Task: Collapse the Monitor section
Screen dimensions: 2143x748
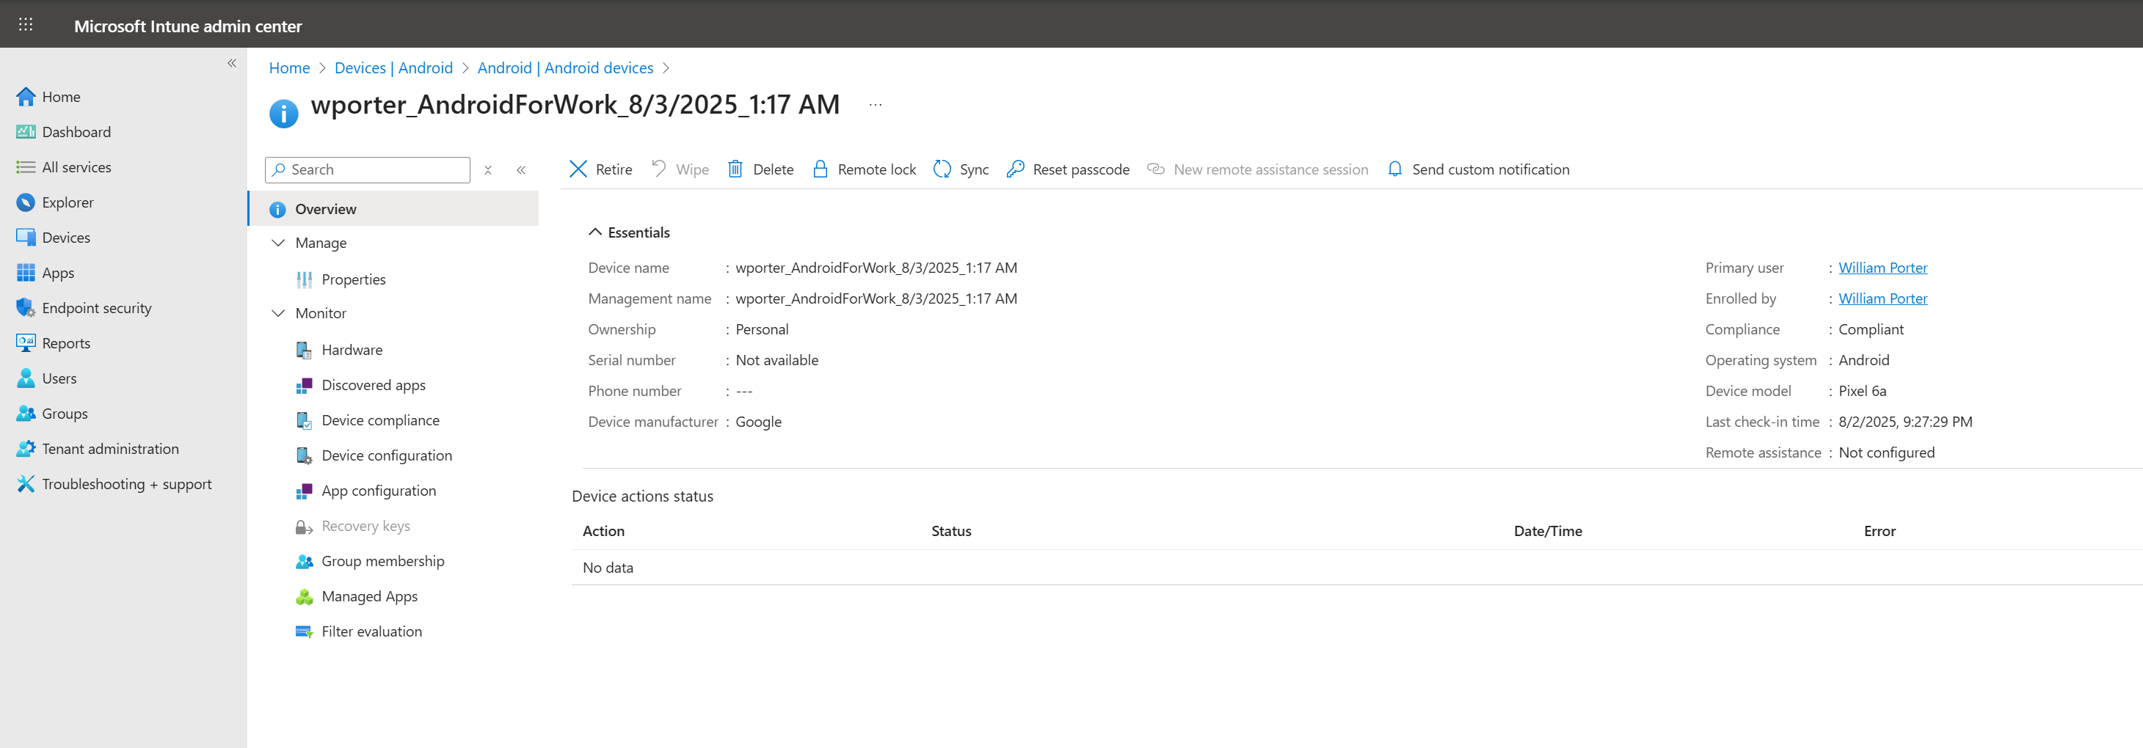Action: (x=278, y=312)
